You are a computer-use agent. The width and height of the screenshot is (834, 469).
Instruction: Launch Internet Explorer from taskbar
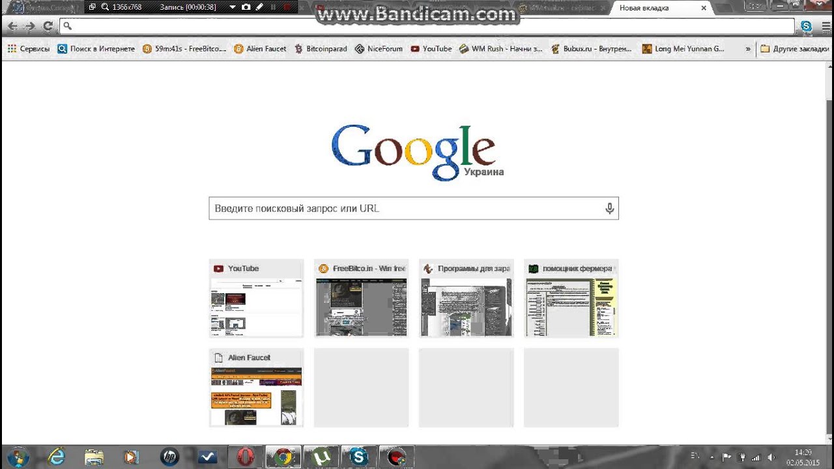(x=57, y=457)
